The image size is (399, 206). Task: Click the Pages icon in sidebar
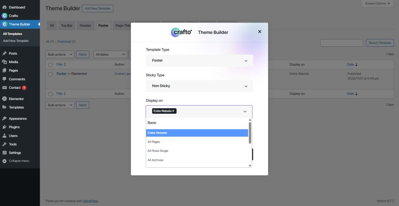click(x=4, y=70)
